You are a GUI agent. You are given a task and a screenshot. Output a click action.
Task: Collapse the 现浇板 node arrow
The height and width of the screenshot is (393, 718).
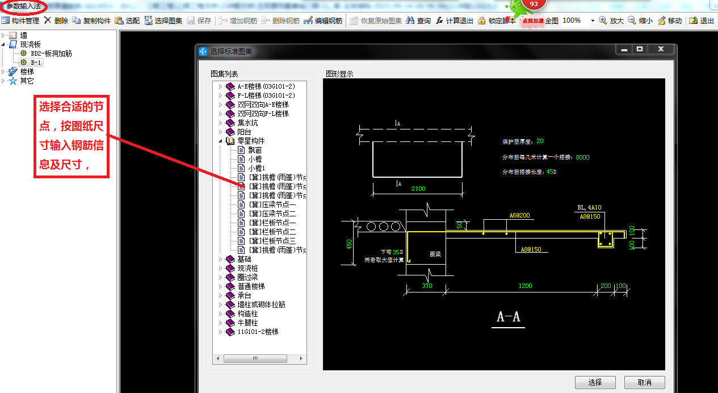point(4,44)
